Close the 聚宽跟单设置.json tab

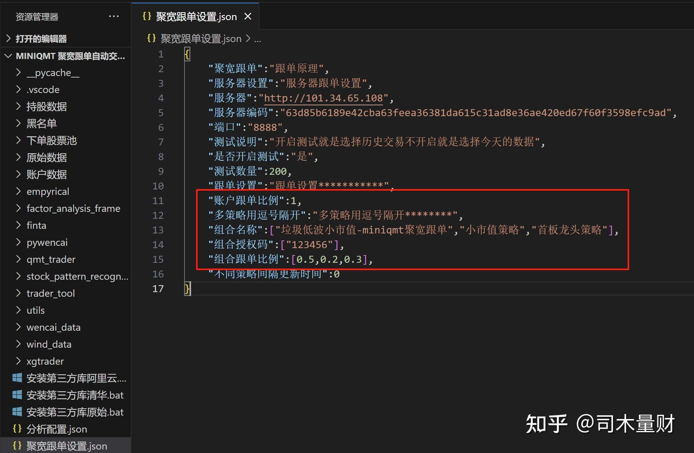(247, 16)
